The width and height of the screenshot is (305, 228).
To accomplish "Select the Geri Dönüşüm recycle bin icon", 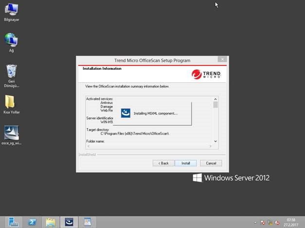I will (12, 76).
